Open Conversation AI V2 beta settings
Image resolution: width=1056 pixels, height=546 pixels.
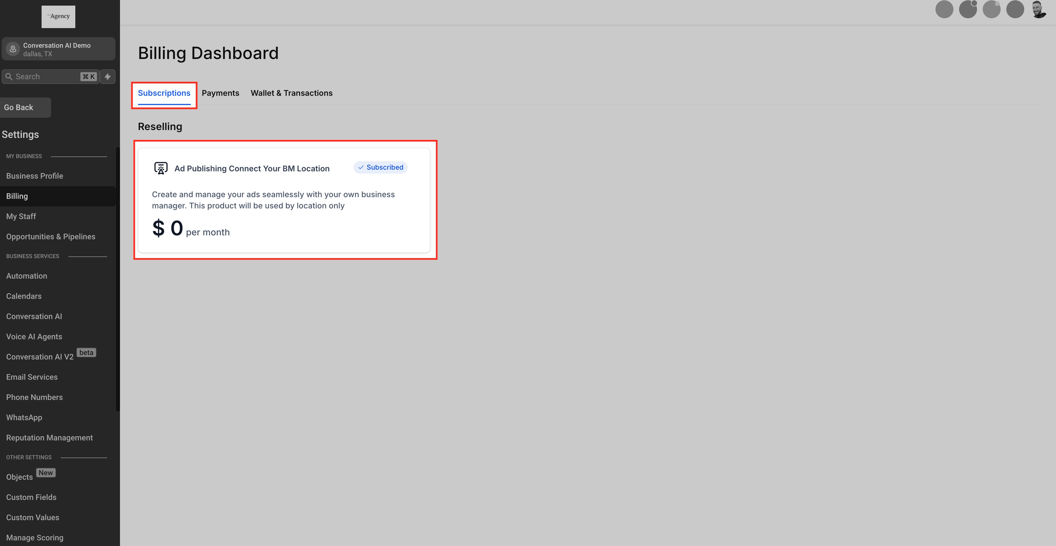point(40,357)
